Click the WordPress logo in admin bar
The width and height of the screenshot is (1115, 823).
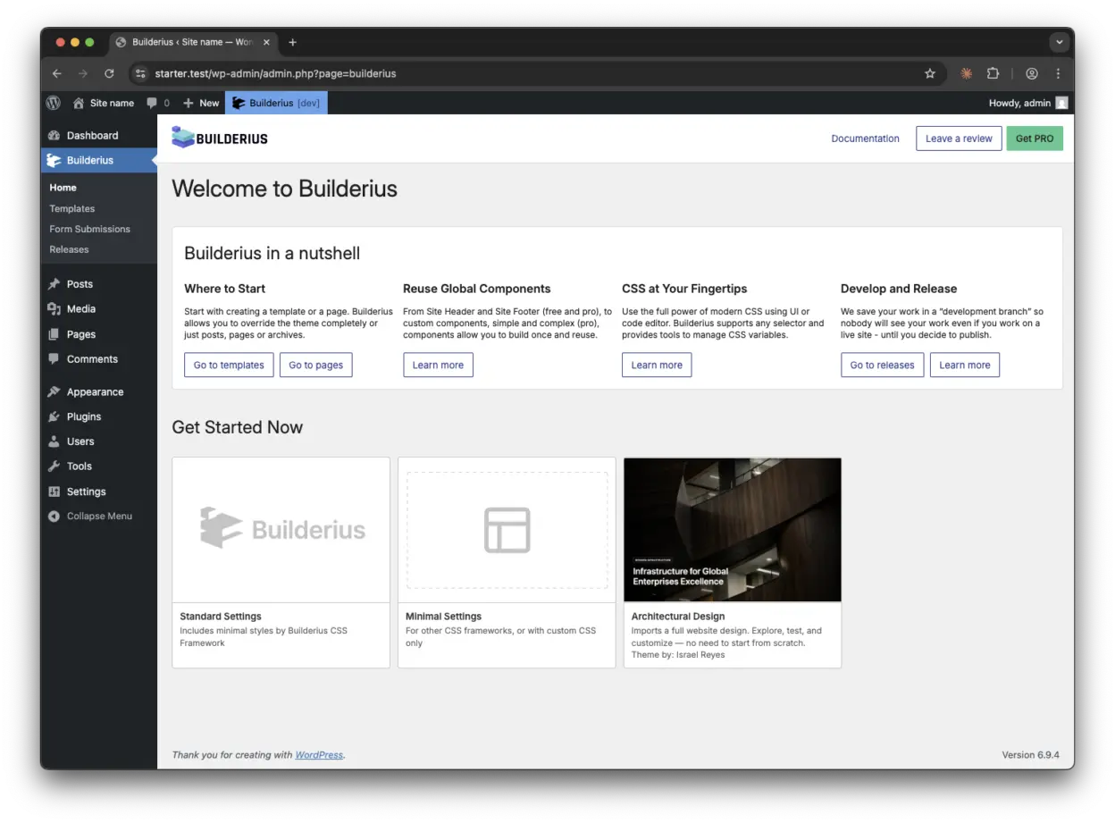tap(54, 103)
